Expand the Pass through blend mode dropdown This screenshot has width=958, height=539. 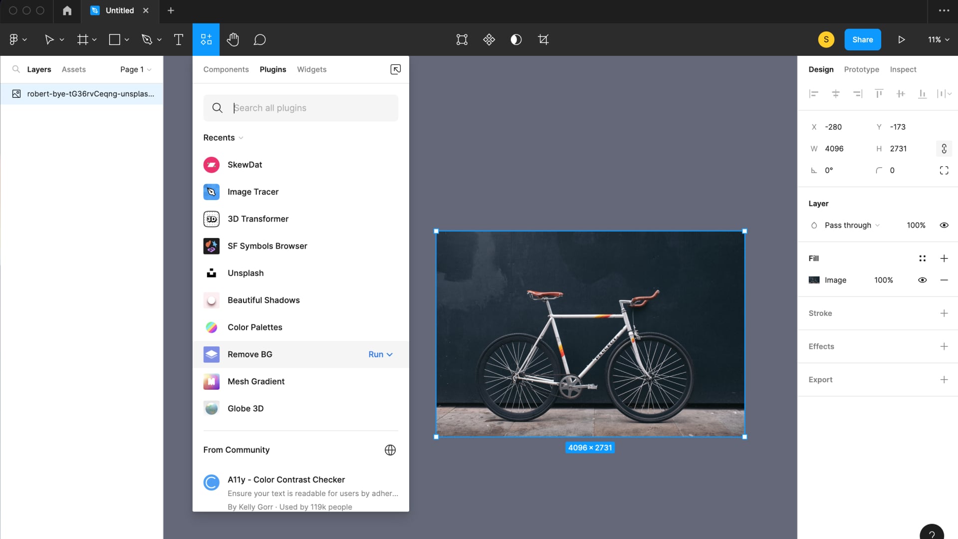852,225
